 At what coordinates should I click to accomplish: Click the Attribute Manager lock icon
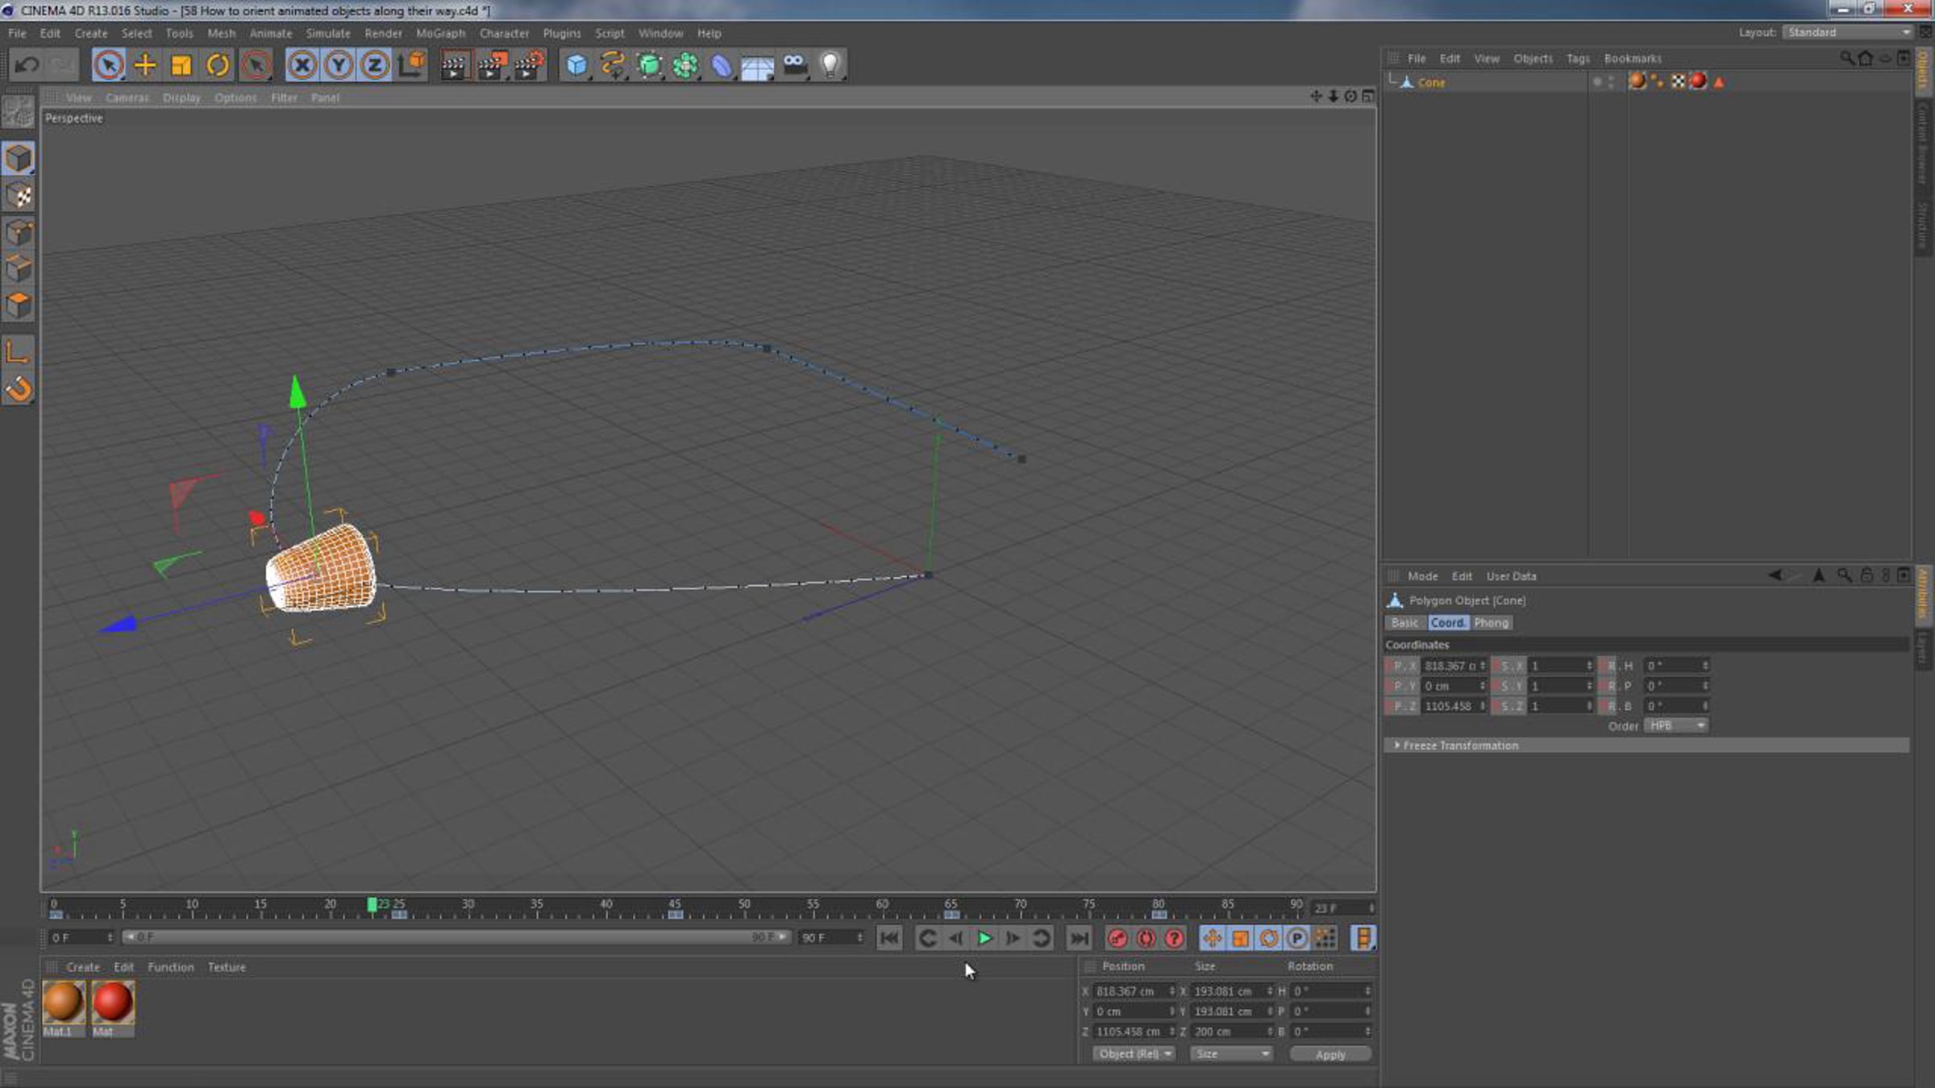(1866, 575)
